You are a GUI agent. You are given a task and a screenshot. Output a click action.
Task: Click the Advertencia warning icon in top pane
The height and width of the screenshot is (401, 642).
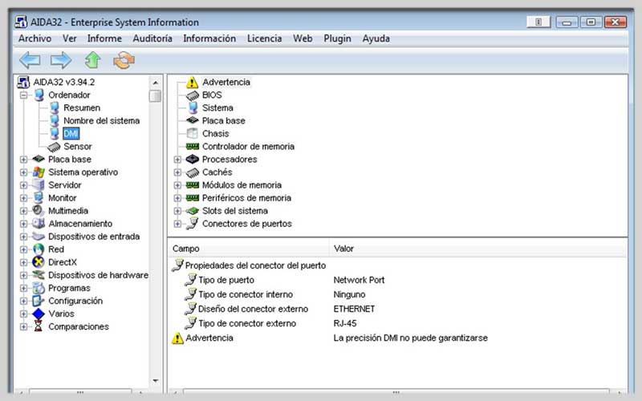pyautogui.click(x=192, y=83)
